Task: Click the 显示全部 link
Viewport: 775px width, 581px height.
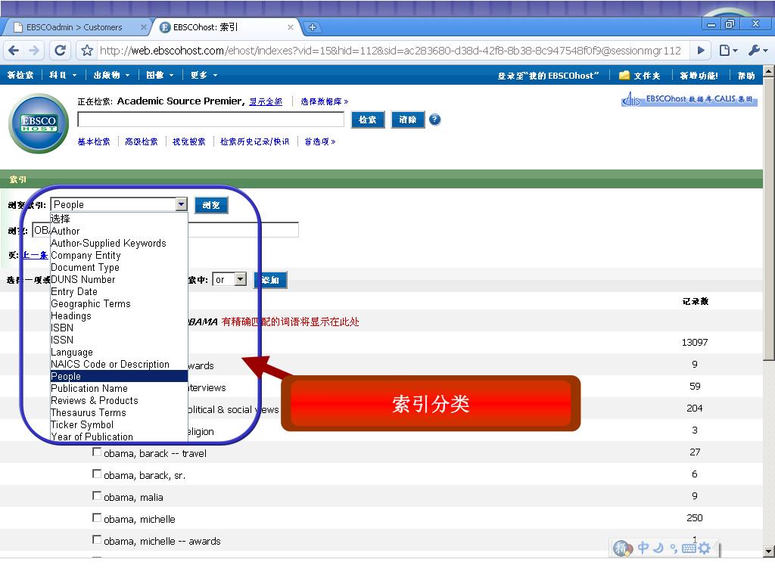Action: pyautogui.click(x=266, y=101)
